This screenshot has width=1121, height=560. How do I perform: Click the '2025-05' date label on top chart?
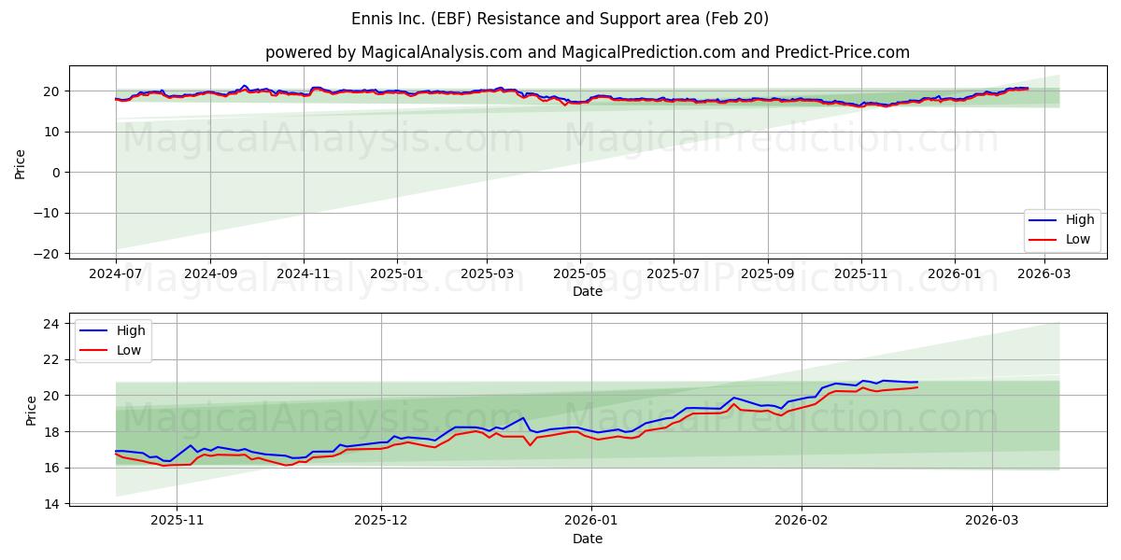580,274
